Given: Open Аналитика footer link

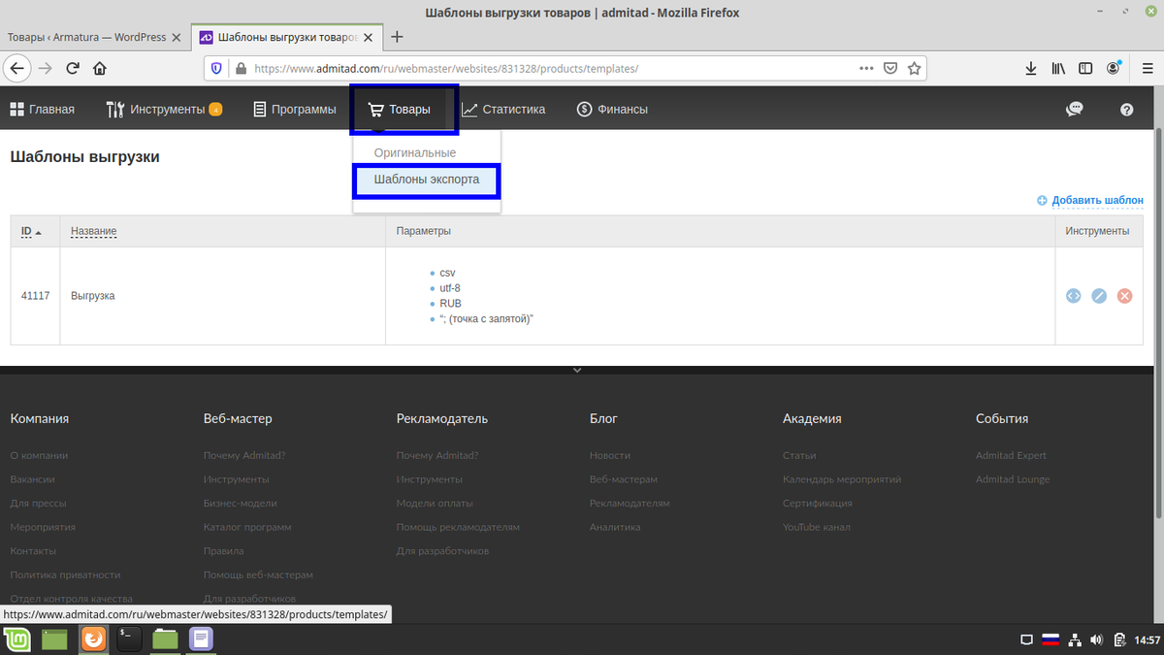Looking at the screenshot, I should 615,527.
